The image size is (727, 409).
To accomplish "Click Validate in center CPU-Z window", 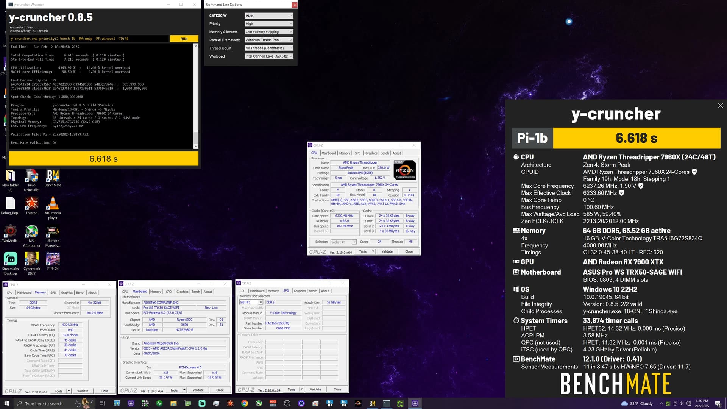I will (387, 251).
